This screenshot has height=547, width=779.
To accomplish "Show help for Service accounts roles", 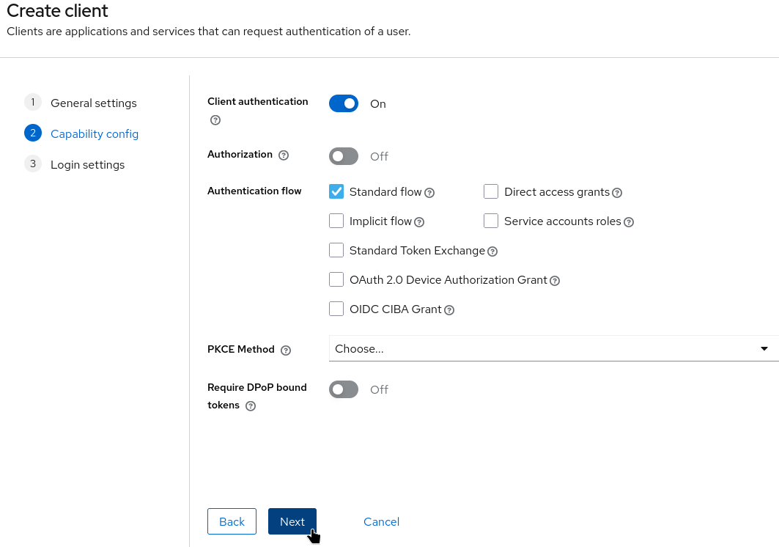I will [629, 222].
